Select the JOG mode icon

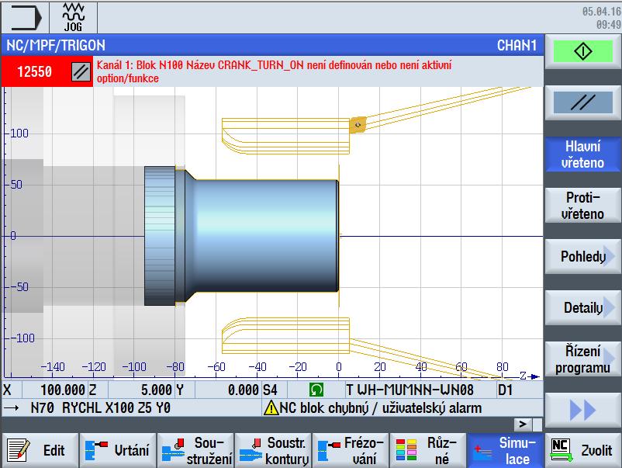[x=74, y=18]
